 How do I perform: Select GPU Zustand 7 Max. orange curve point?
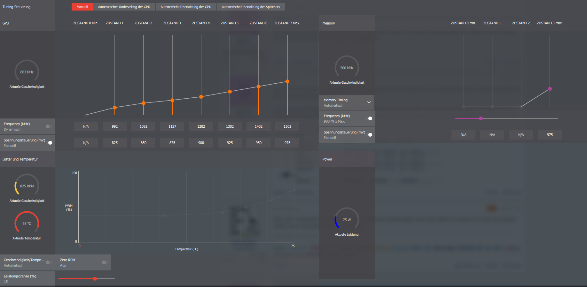click(x=287, y=81)
